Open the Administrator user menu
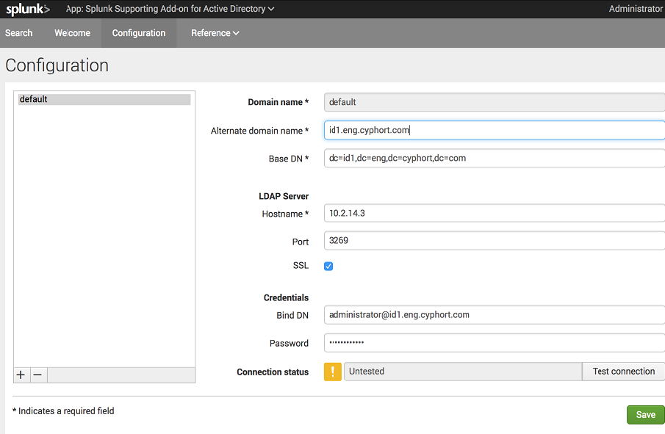The width and height of the screenshot is (665, 434). 636,10
